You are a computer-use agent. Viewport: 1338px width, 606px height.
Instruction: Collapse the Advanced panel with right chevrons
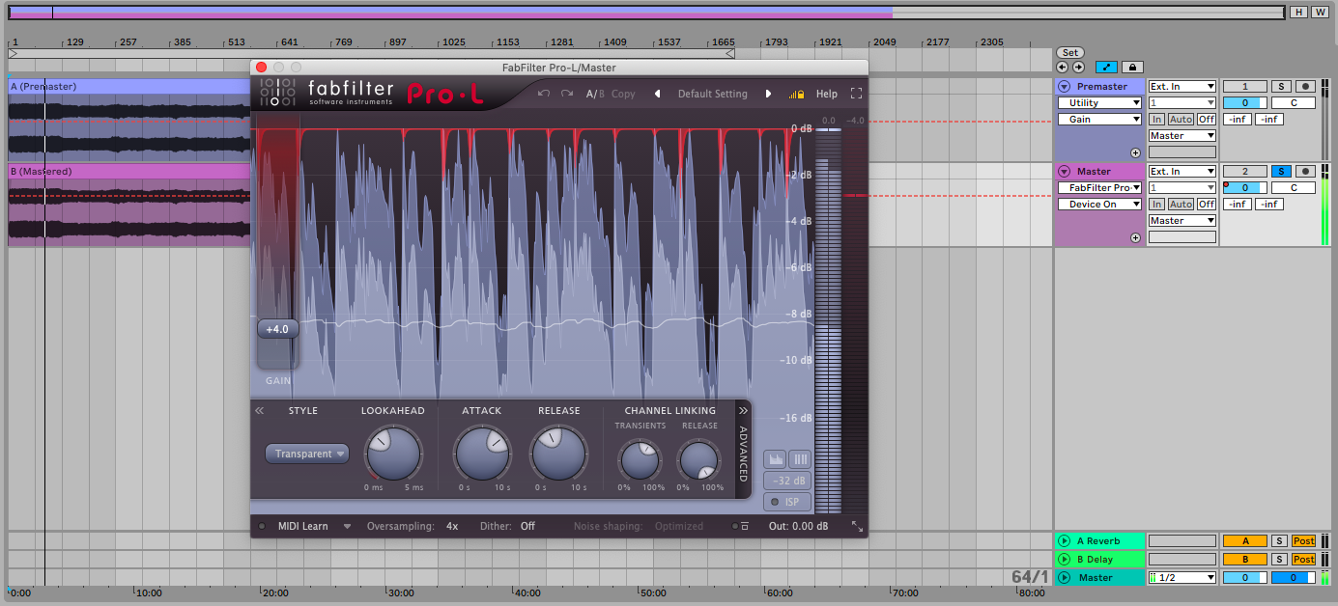tap(743, 411)
